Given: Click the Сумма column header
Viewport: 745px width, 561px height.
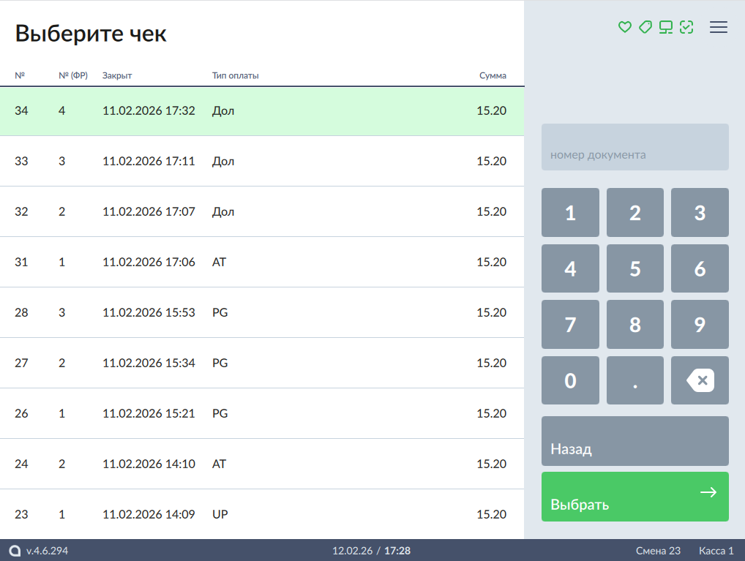Looking at the screenshot, I should [492, 75].
